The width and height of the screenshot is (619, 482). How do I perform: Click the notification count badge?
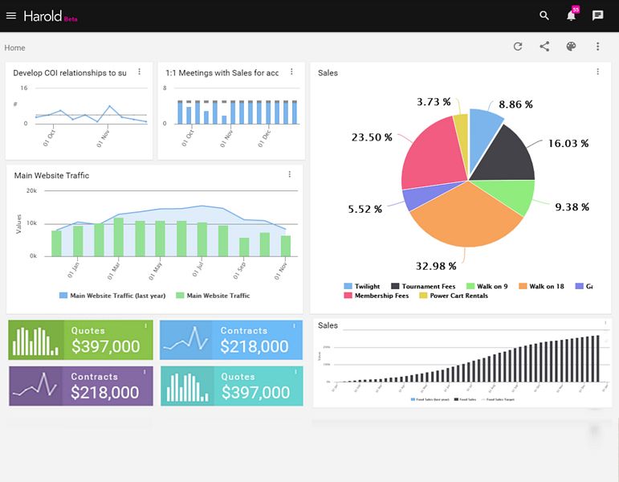576,9
